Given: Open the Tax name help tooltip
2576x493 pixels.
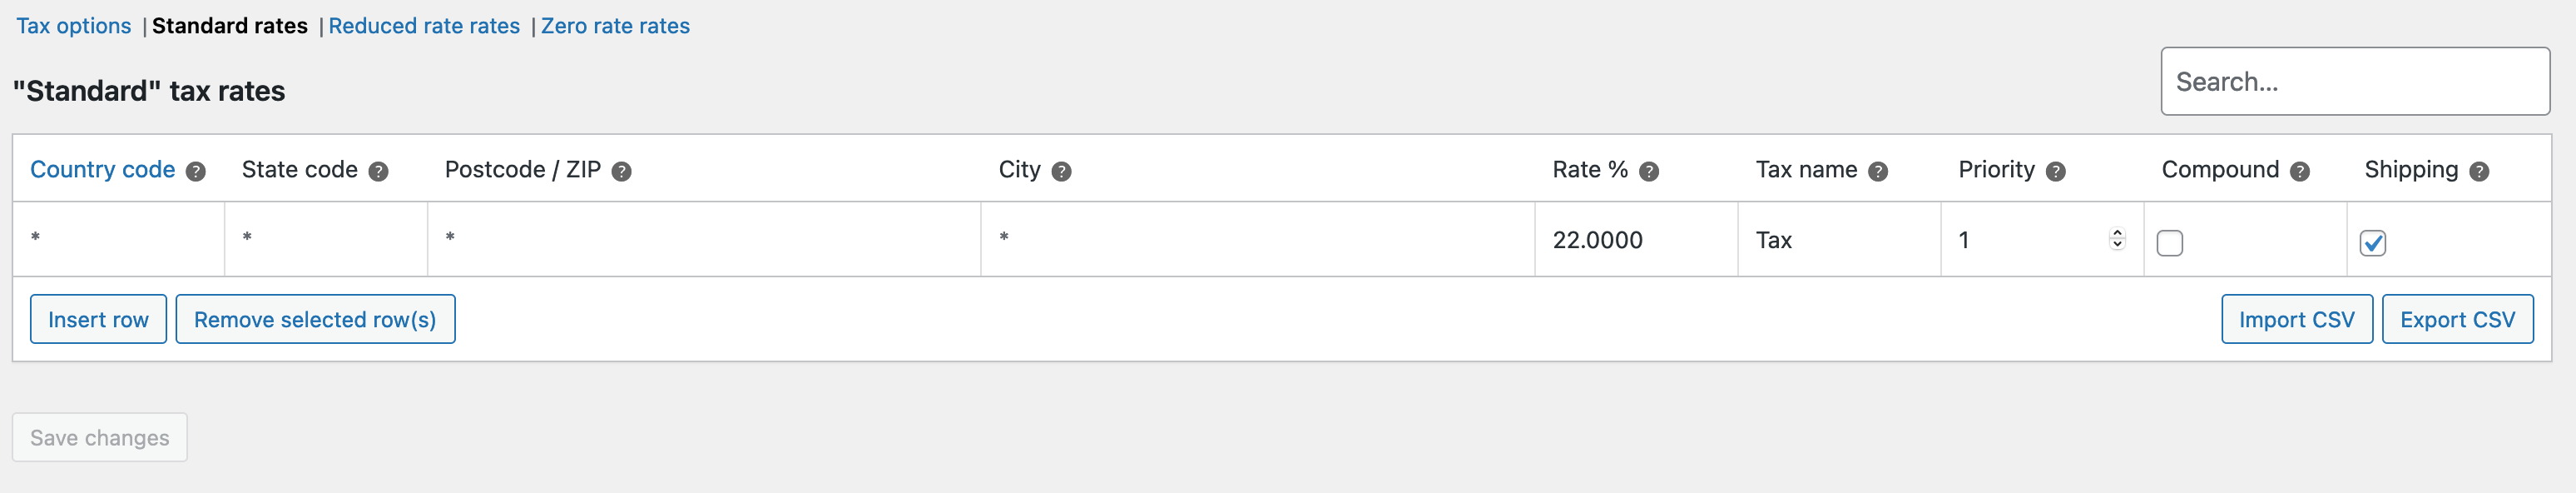Looking at the screenshot, I should [1877, 170].
